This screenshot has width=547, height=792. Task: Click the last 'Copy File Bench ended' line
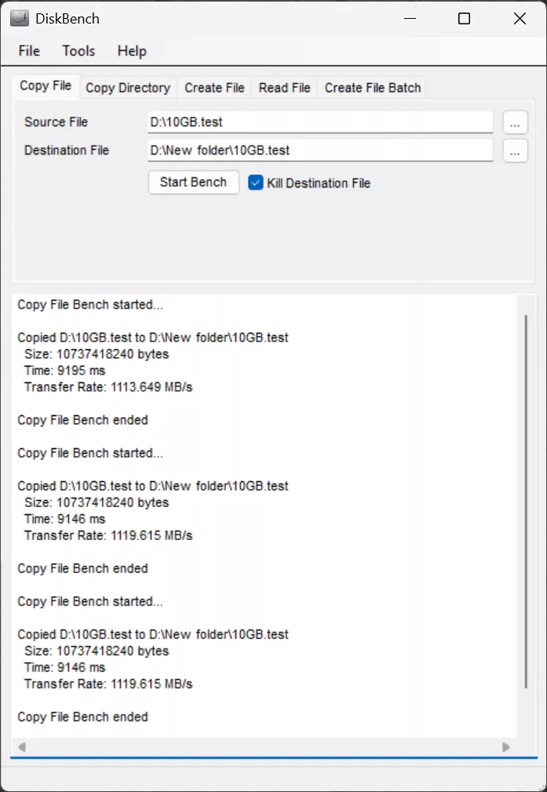click(x=83, y=717)
